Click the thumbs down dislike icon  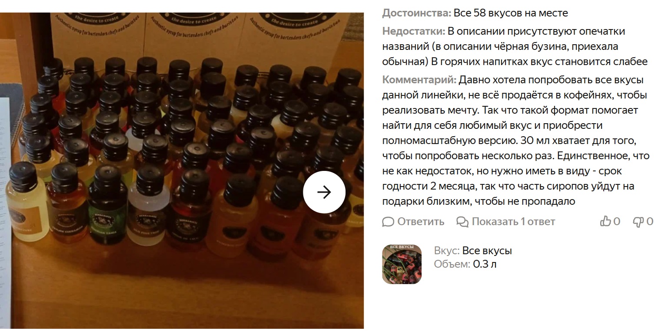(638, 222)
